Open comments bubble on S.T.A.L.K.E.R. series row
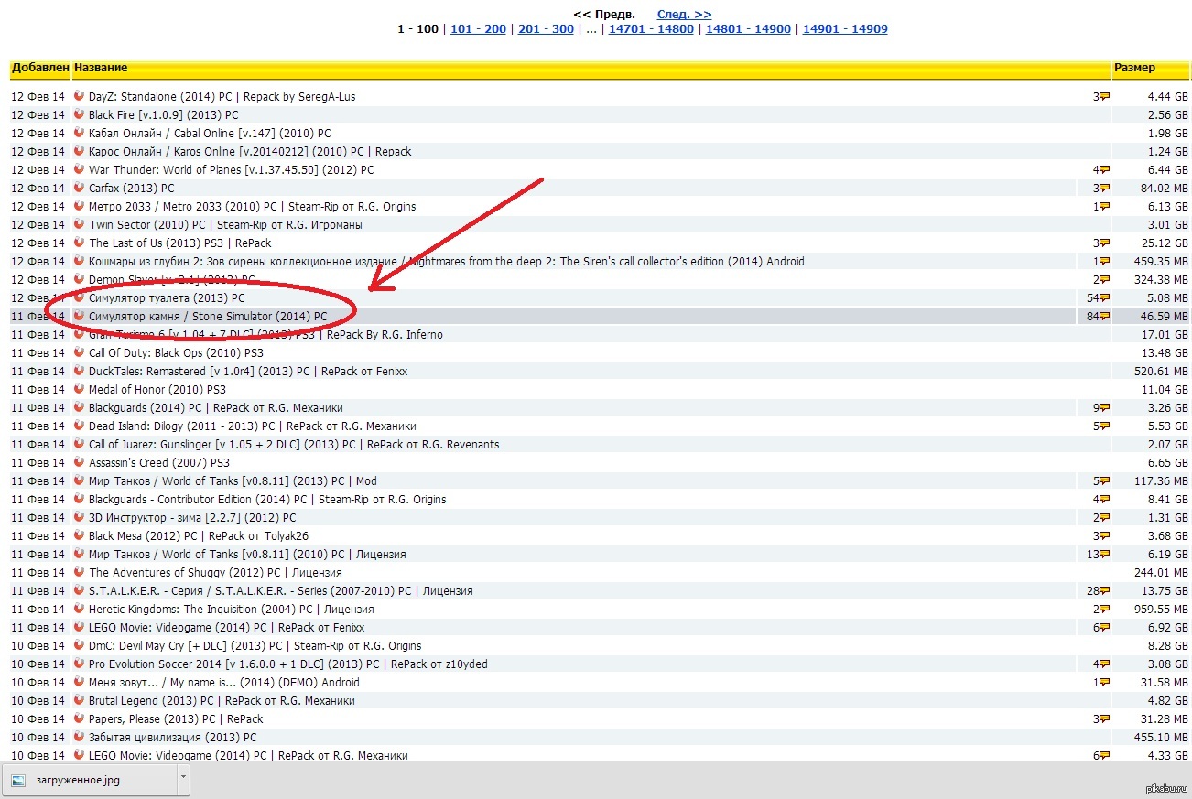 (1104, 591)
